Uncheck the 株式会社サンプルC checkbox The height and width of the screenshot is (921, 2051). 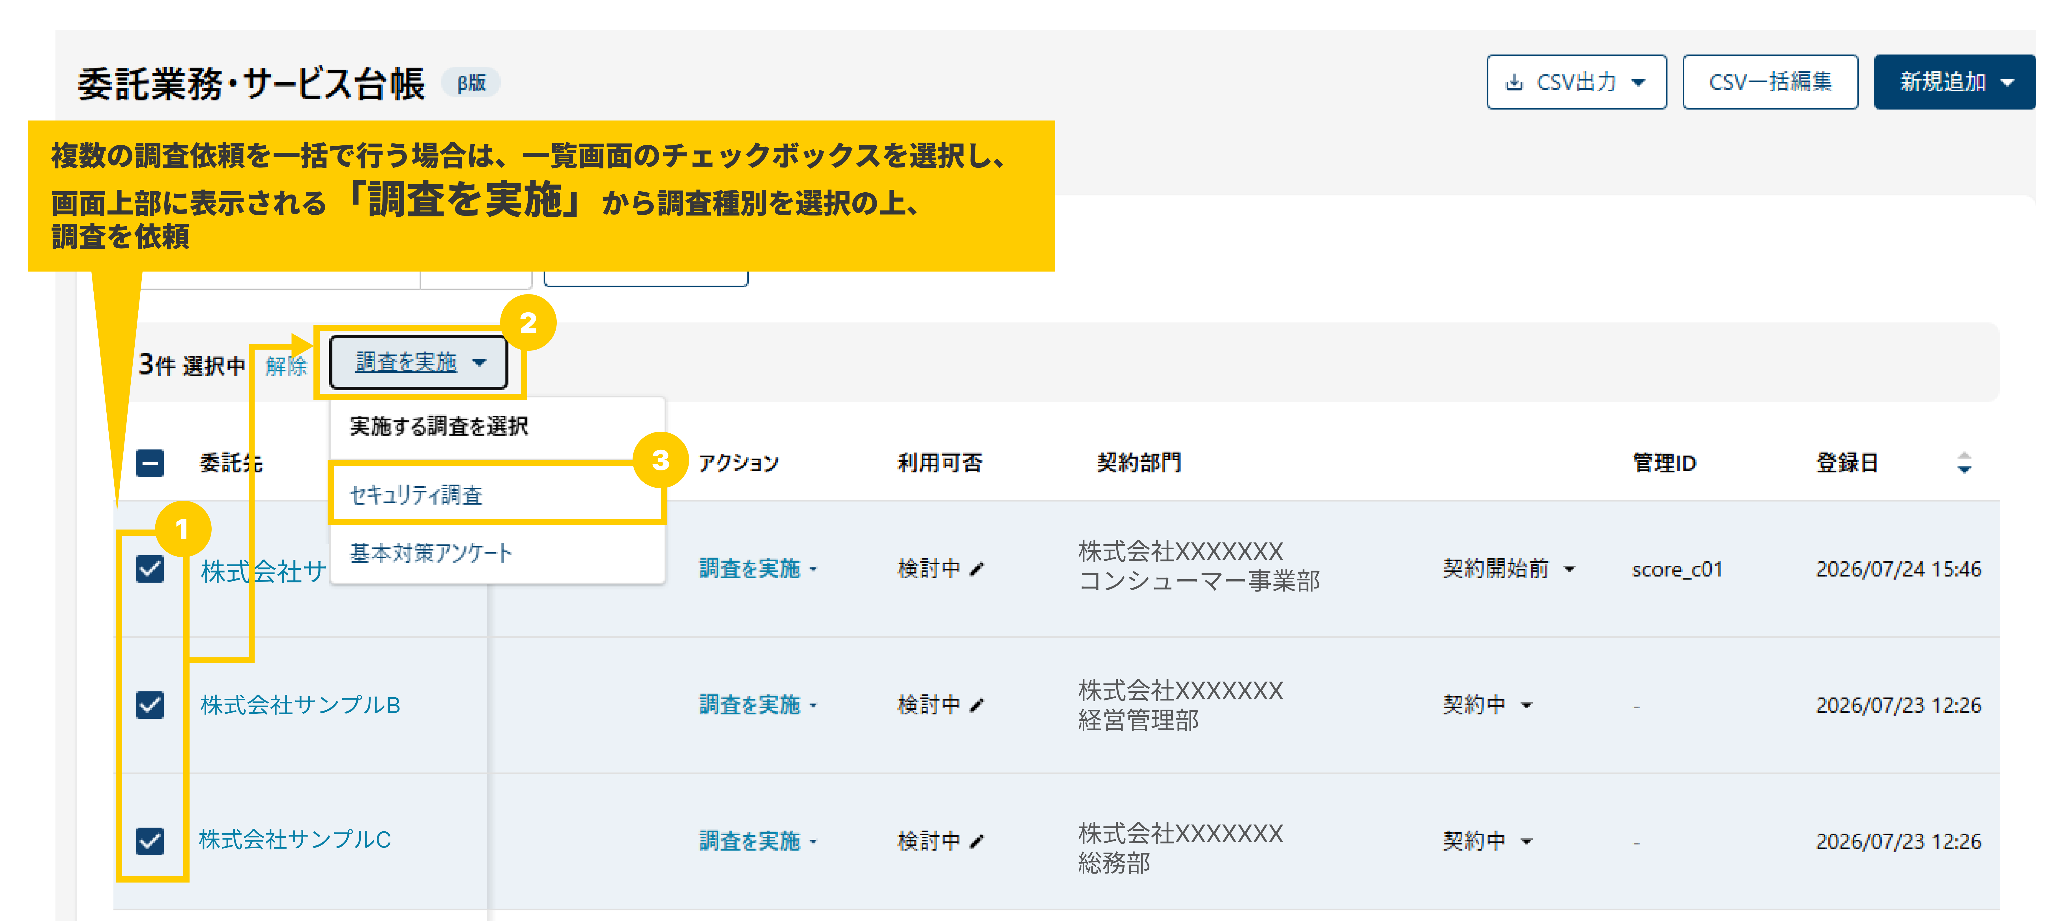coord(150,842)
